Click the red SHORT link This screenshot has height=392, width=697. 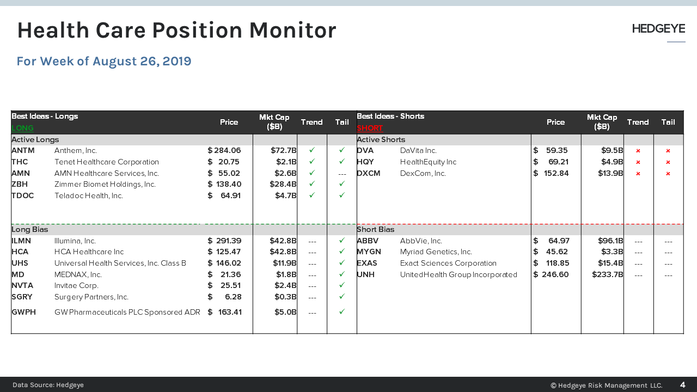pyautogui.click(x=370, y=128)
